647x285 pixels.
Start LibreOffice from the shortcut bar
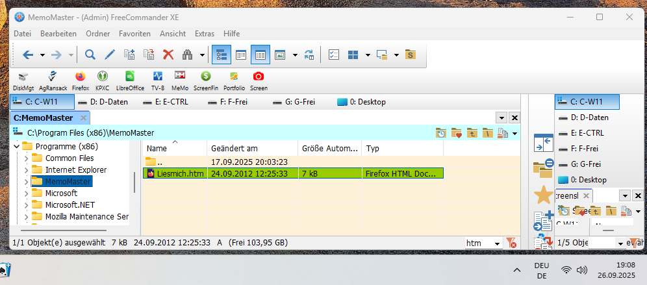point(130,81)
